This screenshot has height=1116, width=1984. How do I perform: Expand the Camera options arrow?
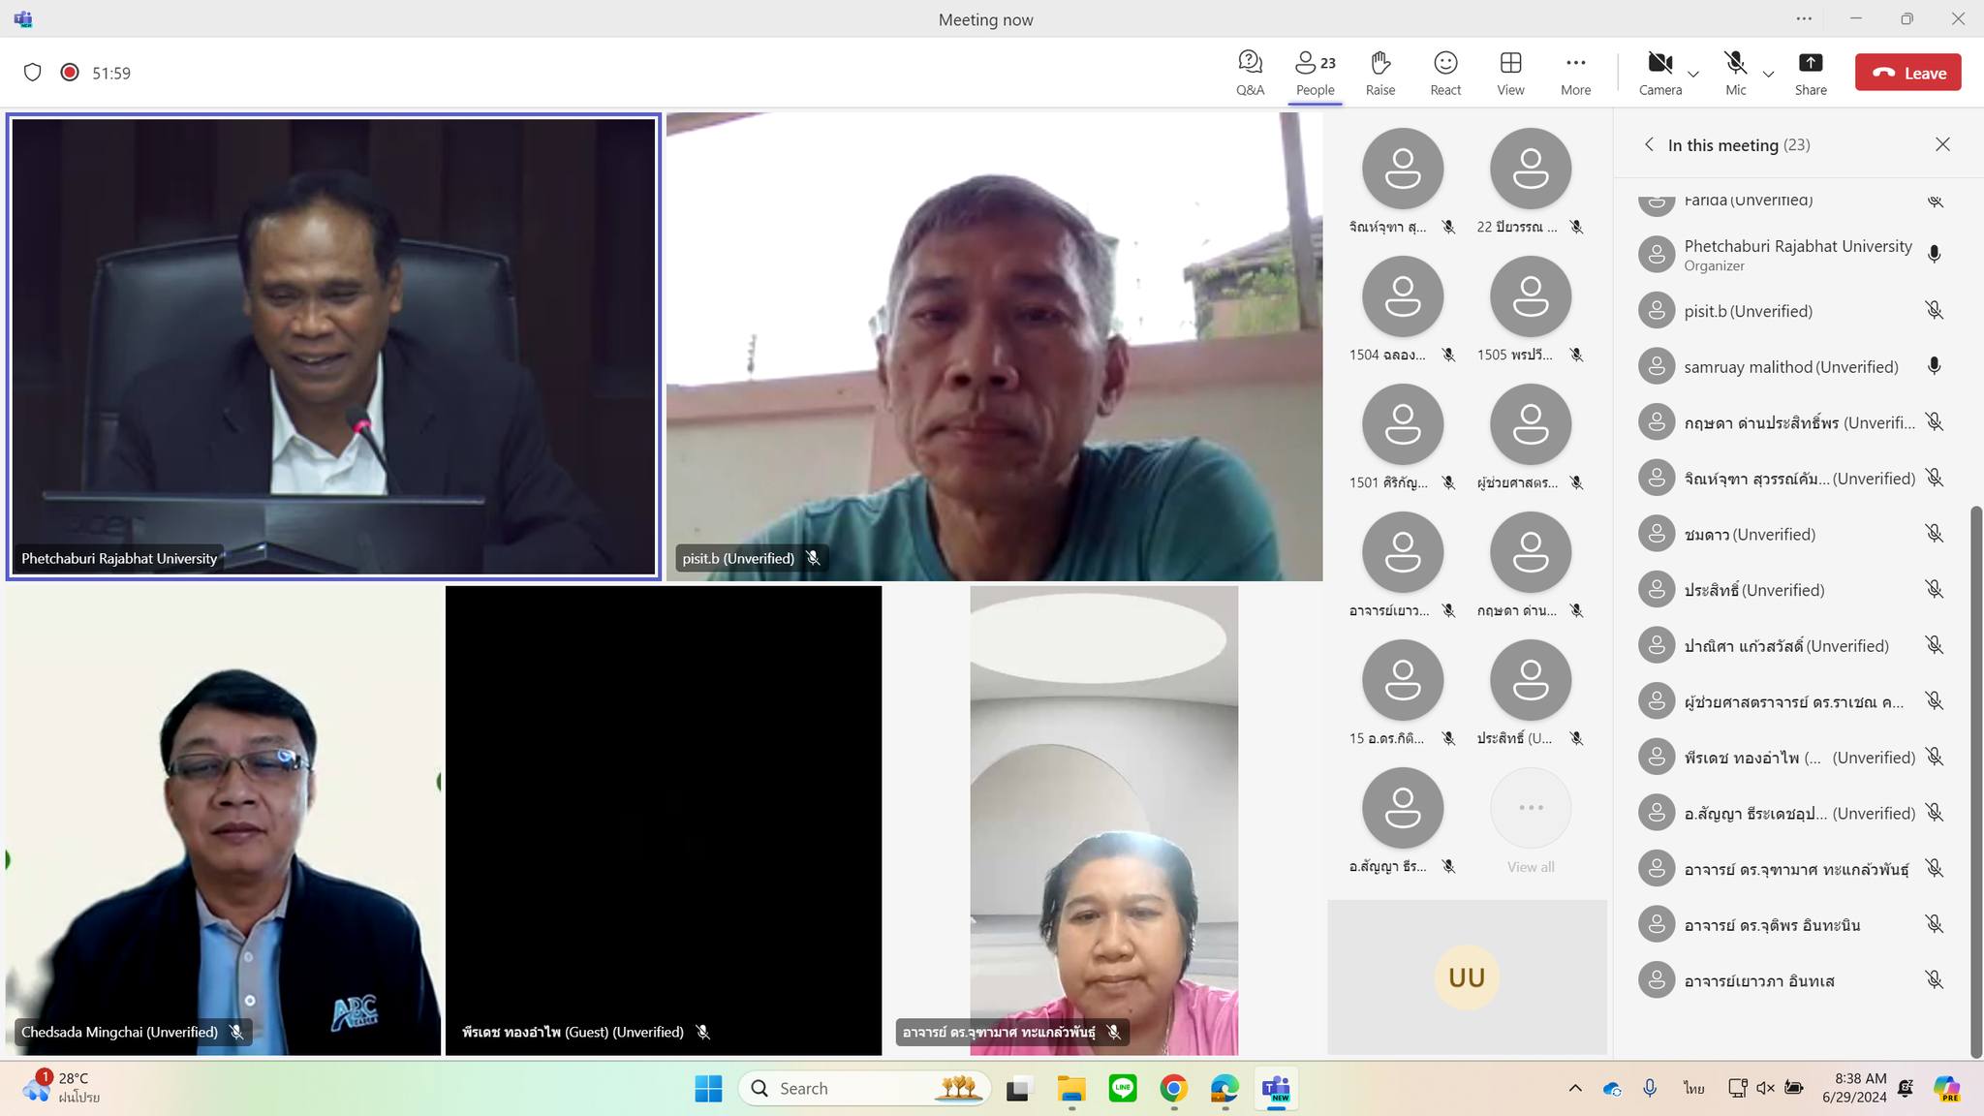(1693, 74)
